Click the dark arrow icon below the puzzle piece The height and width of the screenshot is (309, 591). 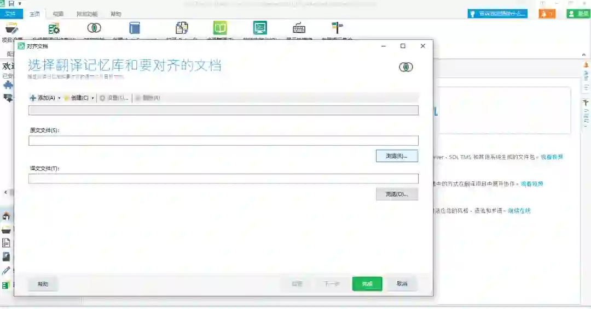tap(8, 98)
